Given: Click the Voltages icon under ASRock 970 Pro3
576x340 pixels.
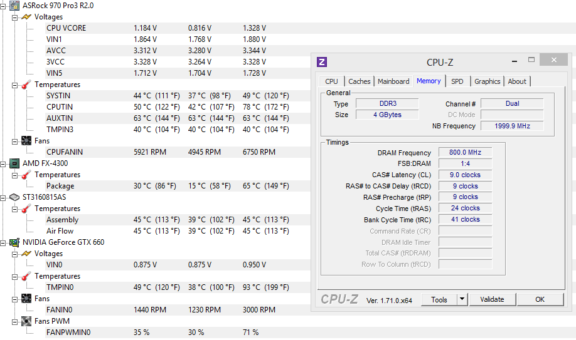Looking at the screenshot, I should [26, 17].
